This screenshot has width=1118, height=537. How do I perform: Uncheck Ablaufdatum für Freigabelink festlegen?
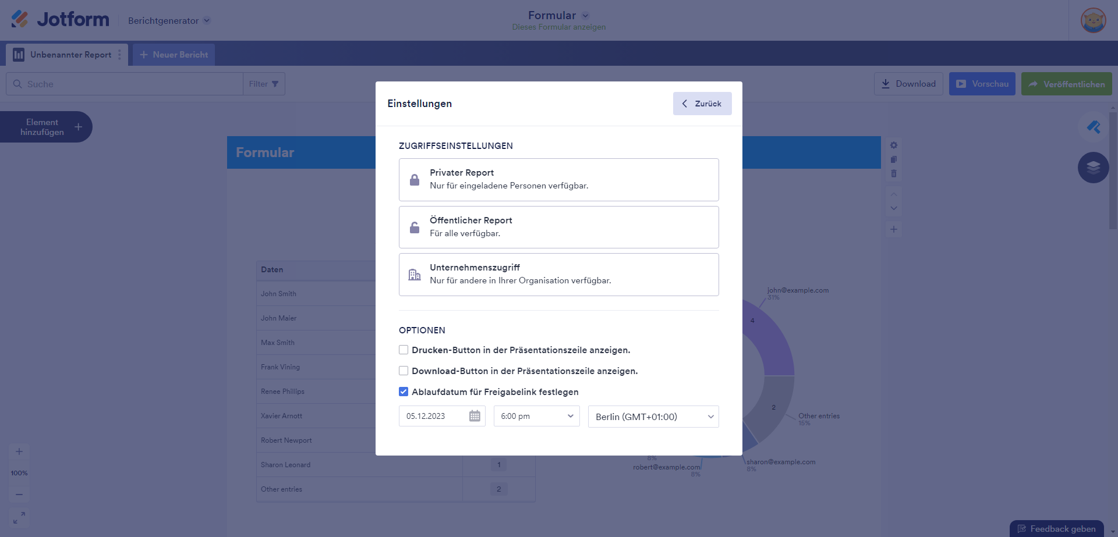click(x=404, y=392)
